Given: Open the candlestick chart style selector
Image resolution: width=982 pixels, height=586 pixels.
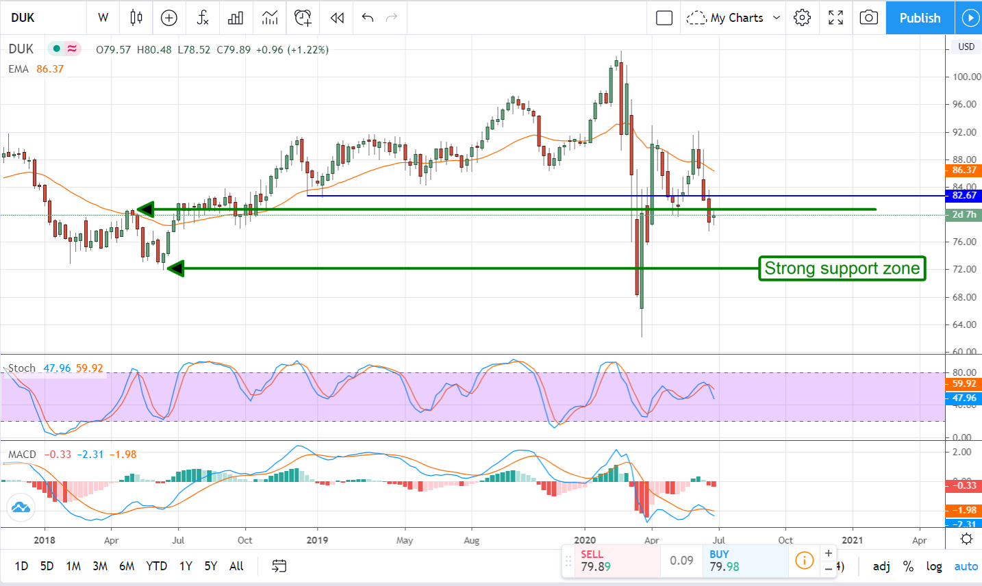Looking at the screenshot, I should (x=136, y=18).
